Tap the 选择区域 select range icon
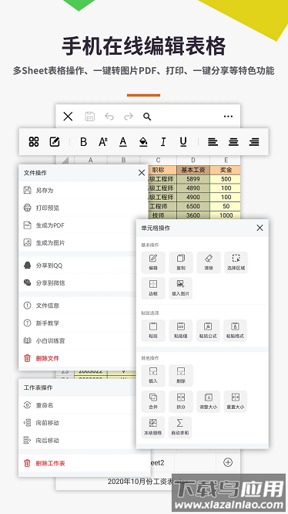Screen dimensions: 288x514 pos(236,262)
